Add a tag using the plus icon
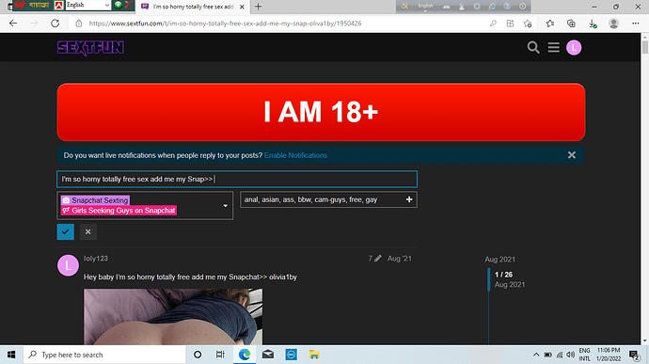Image resolution: width=649 pixels, height=364 pixels. pos(409,199)
